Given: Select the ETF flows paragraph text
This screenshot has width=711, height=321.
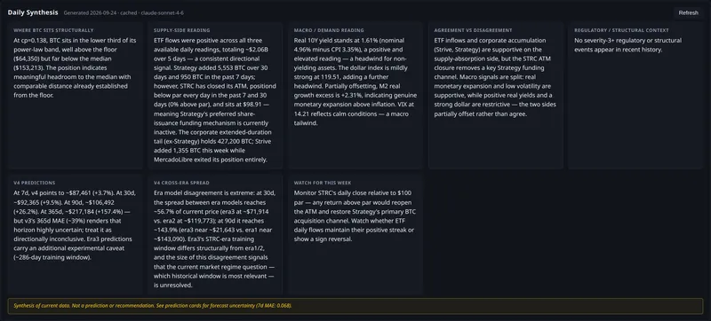Looking at the screenshot, I should pos(215,100).
